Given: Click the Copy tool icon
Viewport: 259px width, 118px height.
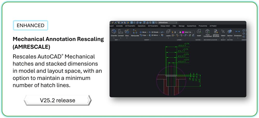Looking at the screenshot, I should [x=141, y=35].
